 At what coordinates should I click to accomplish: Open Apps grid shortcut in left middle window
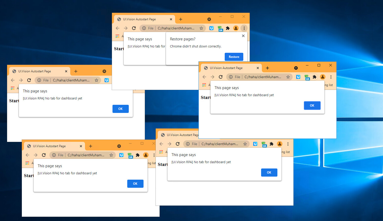coord(12,88)
